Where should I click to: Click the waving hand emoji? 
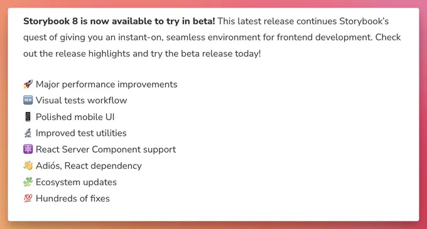[28, 166]
